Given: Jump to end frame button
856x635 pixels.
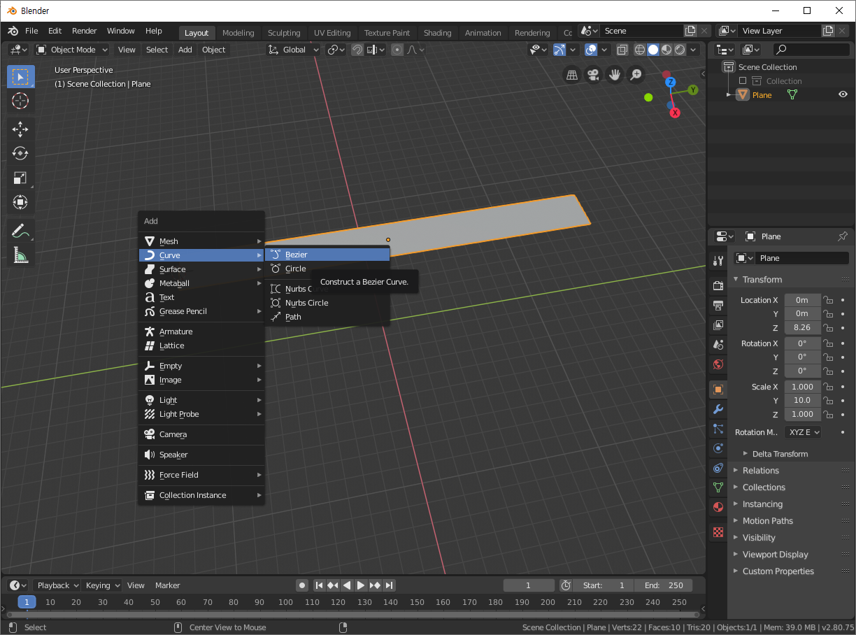Looking at the screenshot, I should (x=390, y=585).
